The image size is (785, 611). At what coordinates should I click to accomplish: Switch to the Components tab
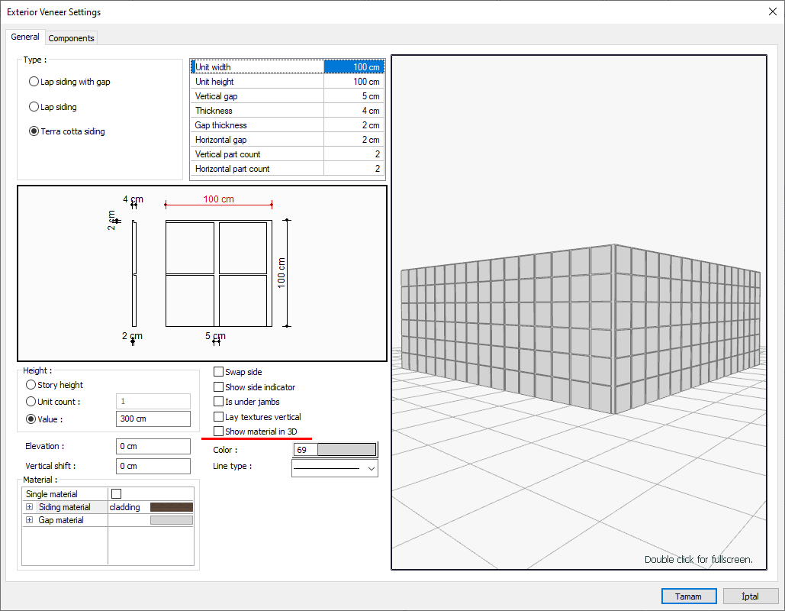coord(71,38)
